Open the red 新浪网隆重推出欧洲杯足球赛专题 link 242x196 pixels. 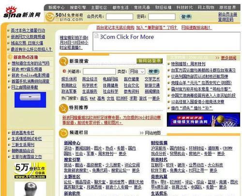(111, 120)
